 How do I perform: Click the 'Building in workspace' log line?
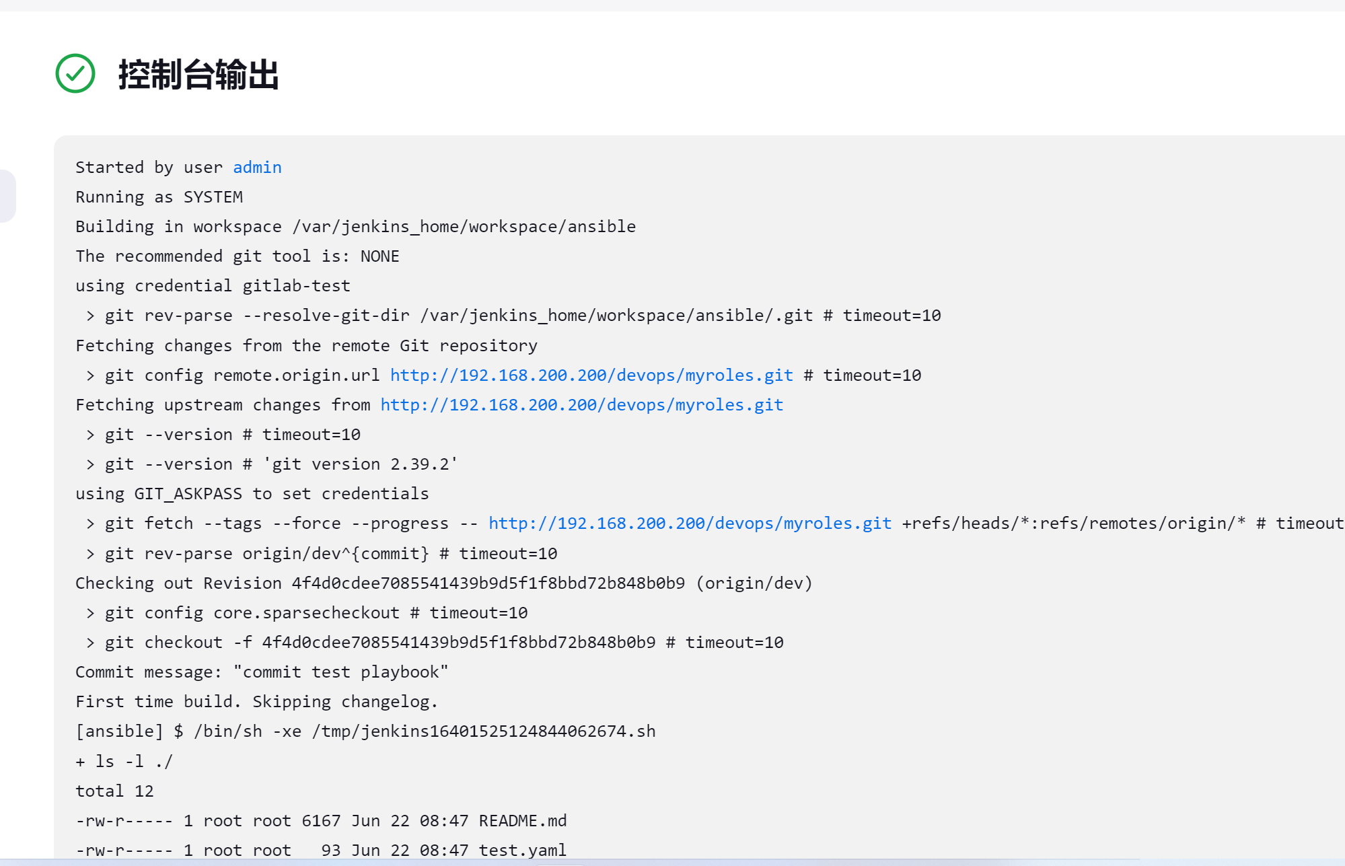[355, 226]
